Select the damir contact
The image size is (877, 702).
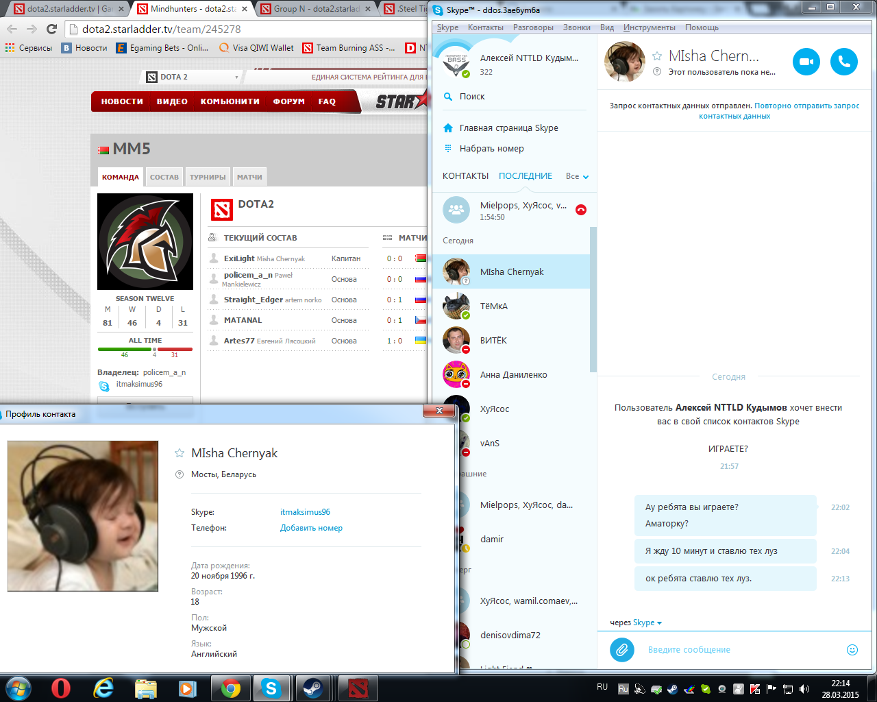[525, 539]
